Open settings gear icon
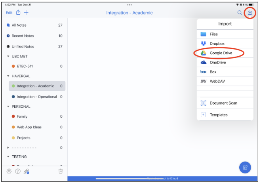This screenshot has width=259, height=183. click(9, 171)
